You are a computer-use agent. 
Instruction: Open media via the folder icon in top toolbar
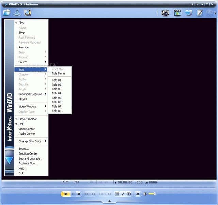pos(6,13)
